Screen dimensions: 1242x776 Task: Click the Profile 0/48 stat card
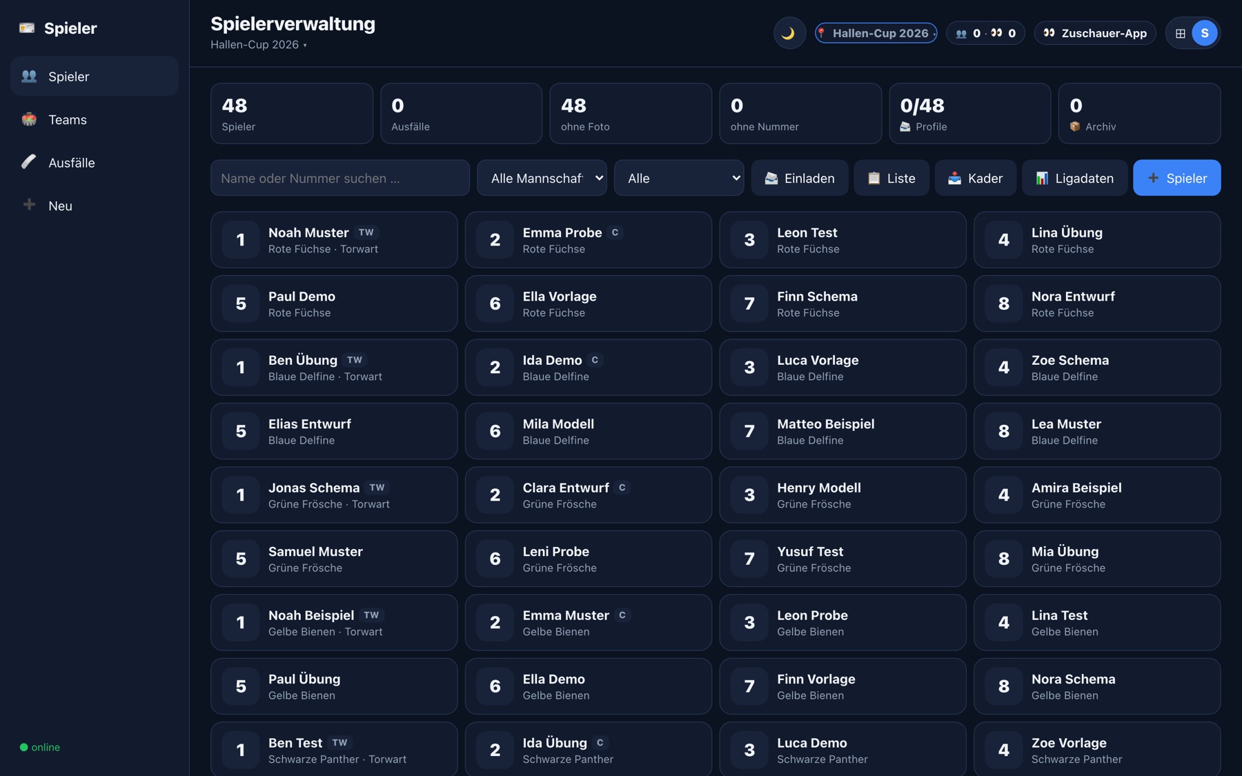click(970, 114)
